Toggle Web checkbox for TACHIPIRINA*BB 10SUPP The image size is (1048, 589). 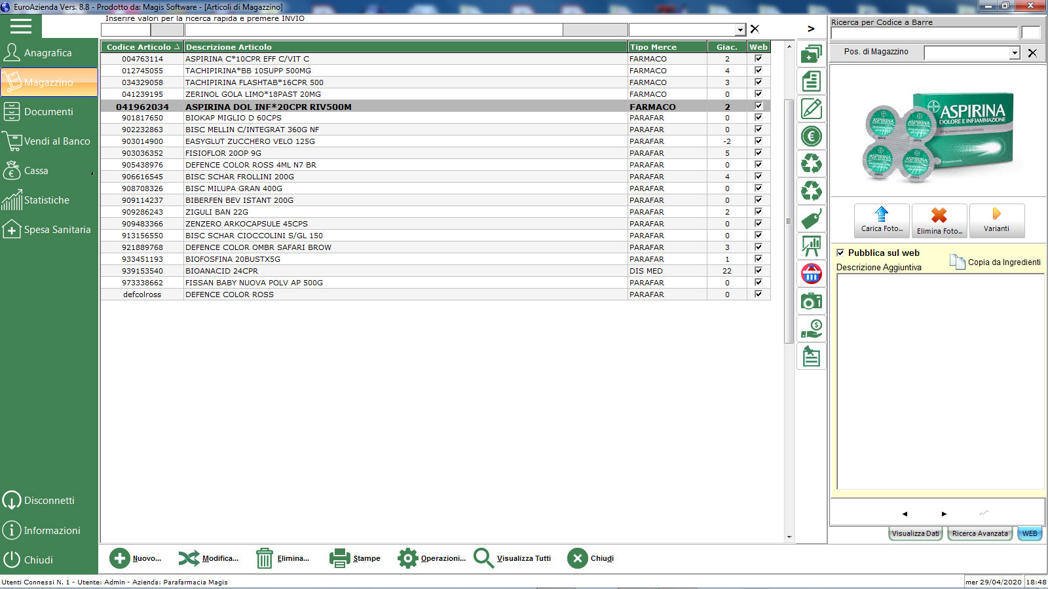point(758,71)
